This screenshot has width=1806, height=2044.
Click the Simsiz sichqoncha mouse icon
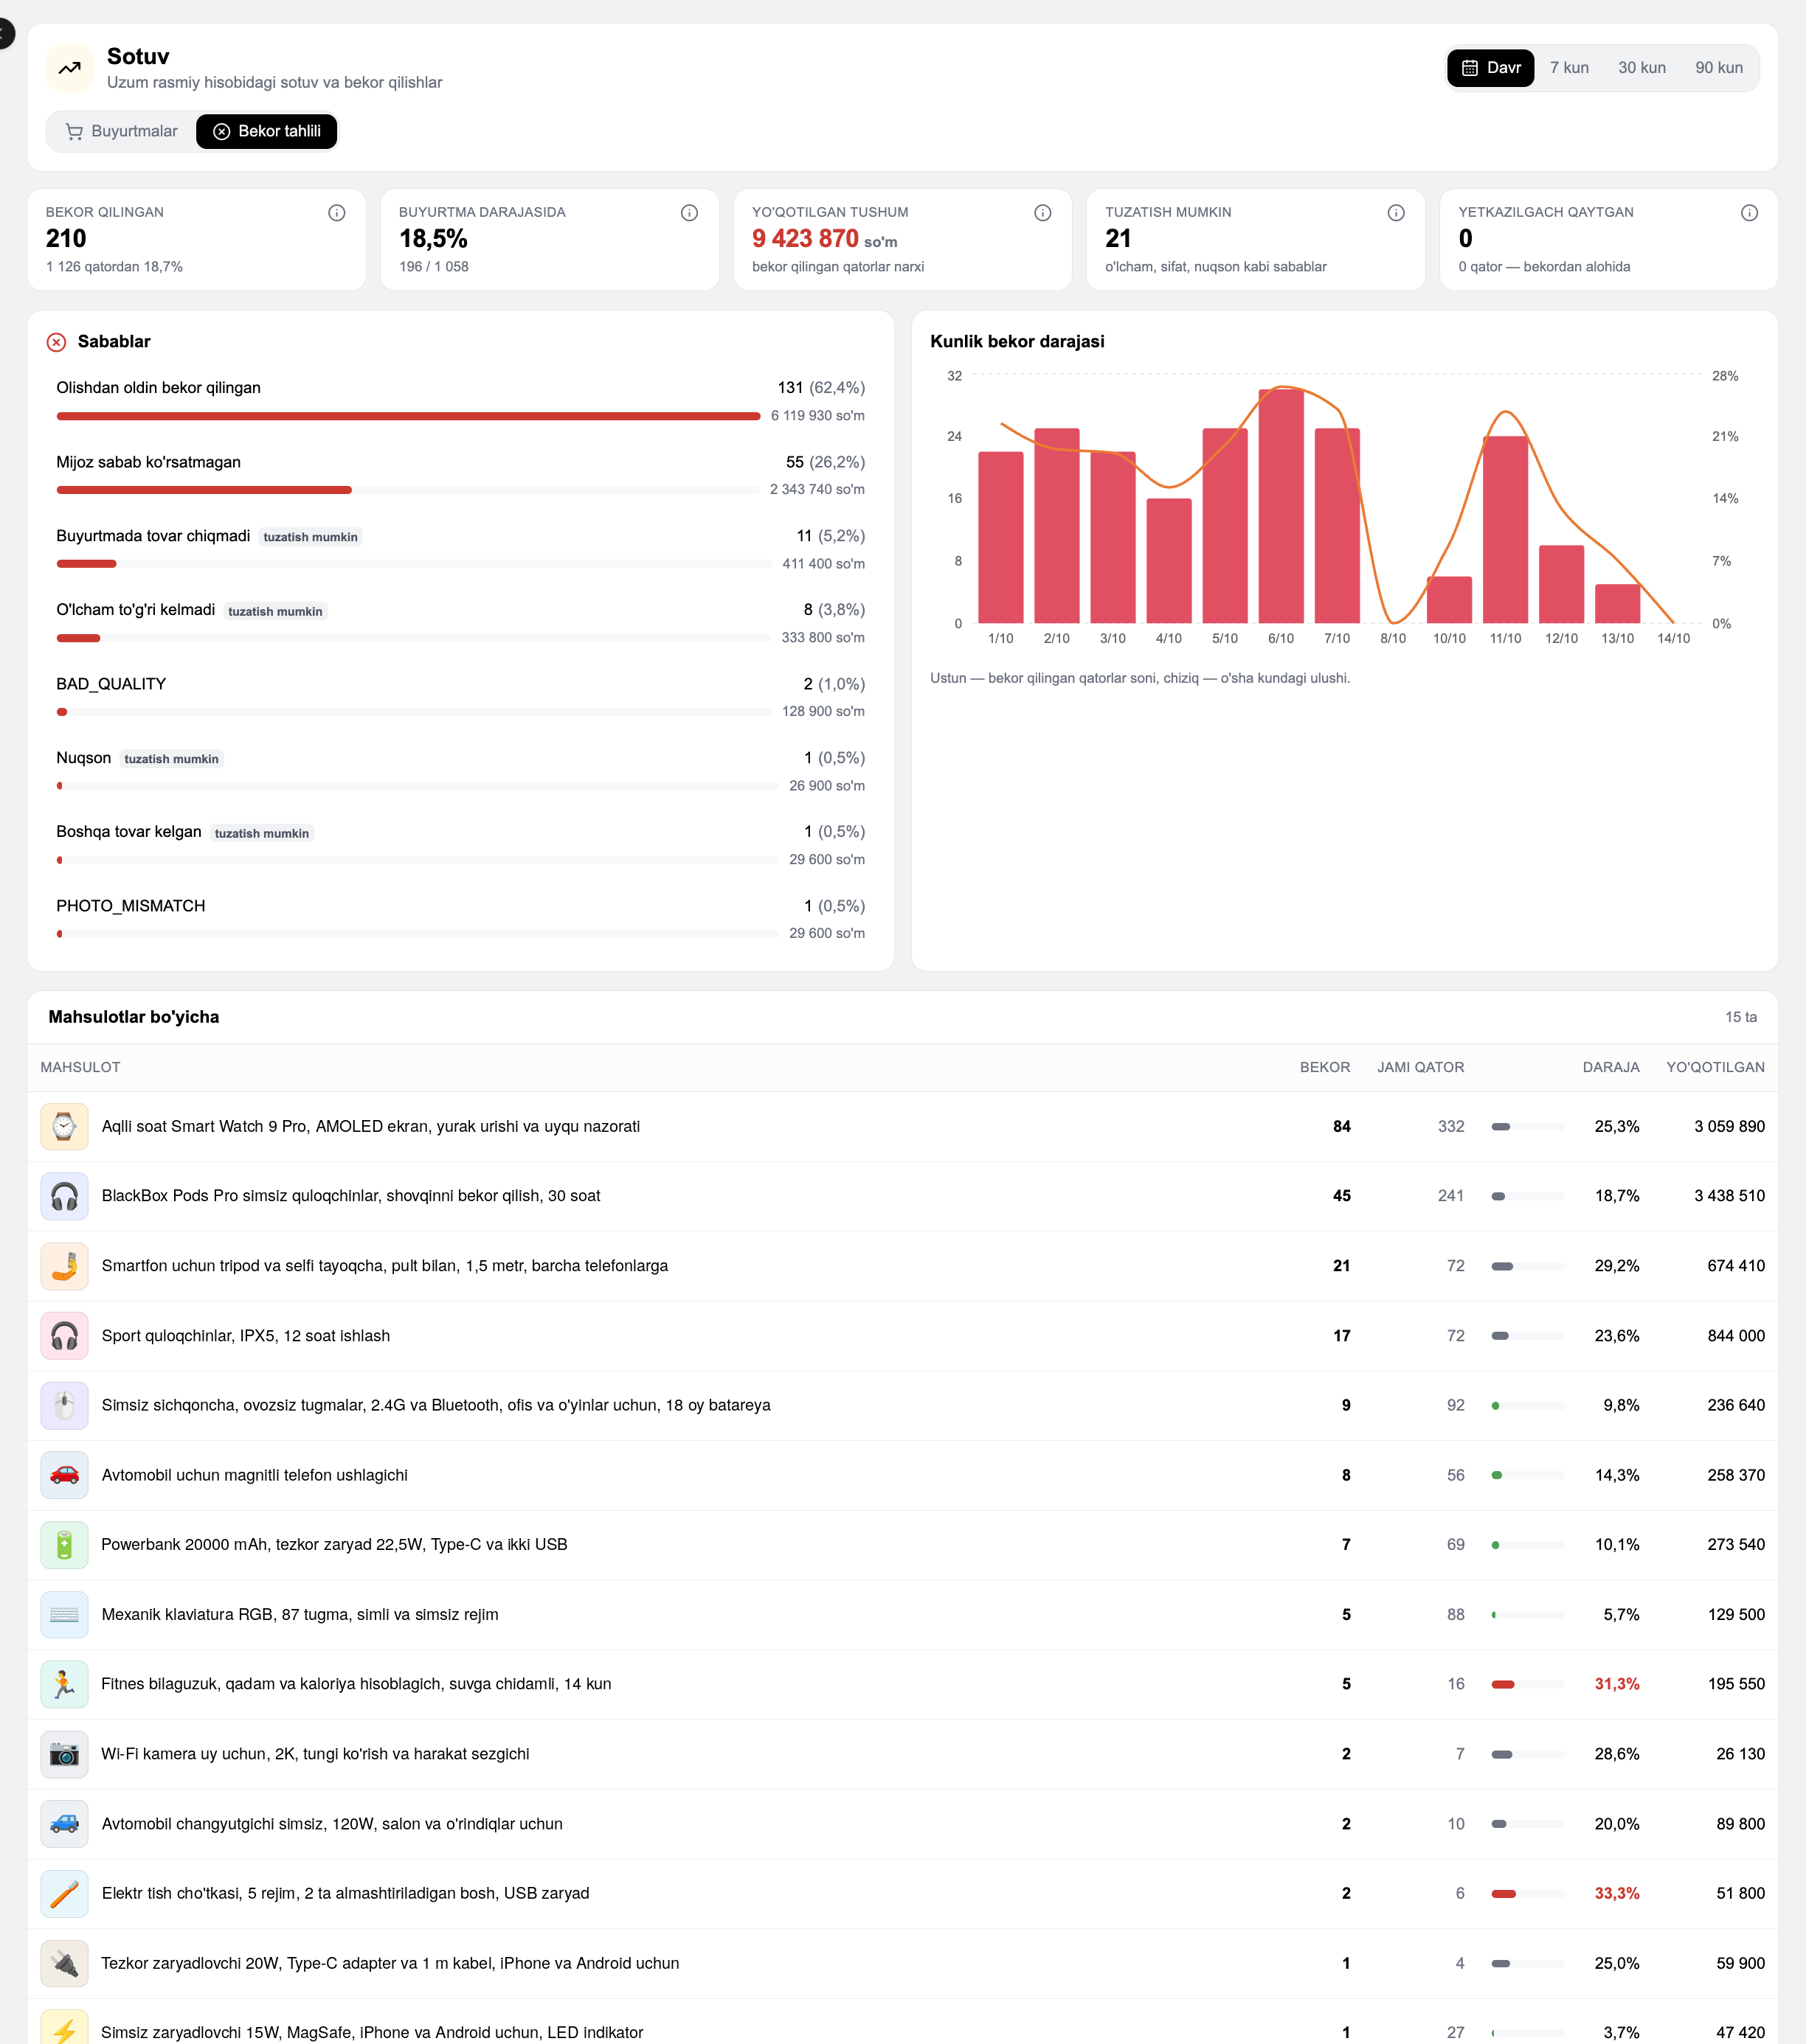tap(64, 1405)
